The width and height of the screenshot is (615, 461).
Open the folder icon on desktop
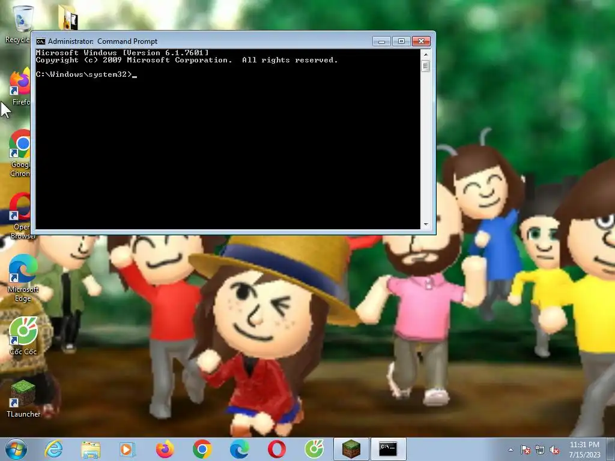point(68,18)
